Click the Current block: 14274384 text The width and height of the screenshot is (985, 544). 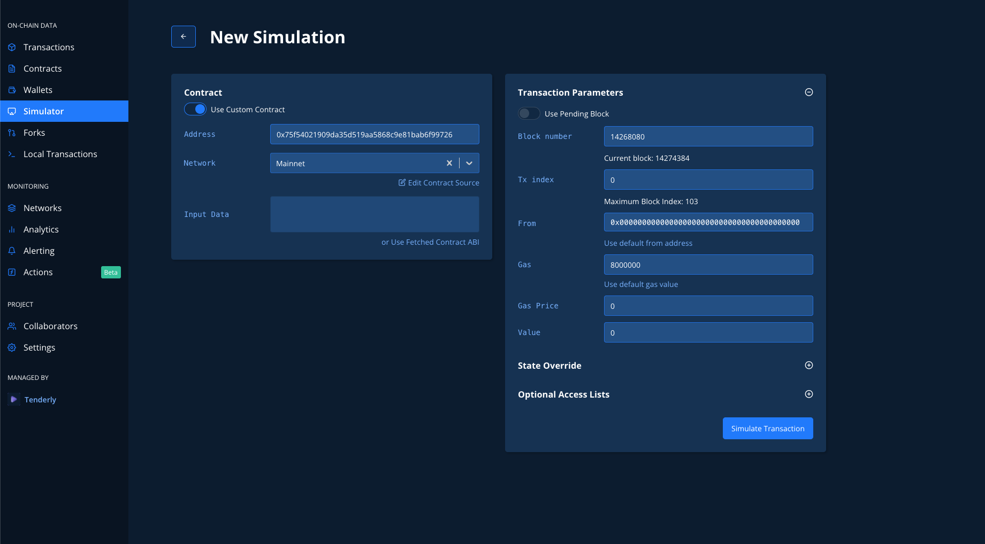(646, 158)
